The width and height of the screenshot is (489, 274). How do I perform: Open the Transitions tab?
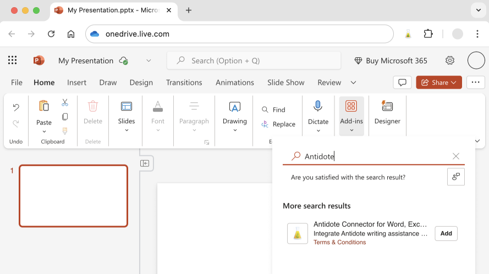tap(184, 83)
